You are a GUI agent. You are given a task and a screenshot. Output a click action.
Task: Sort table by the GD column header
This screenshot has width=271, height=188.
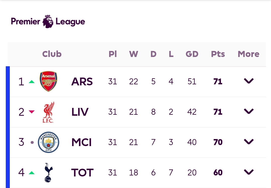tap(192, 54)
